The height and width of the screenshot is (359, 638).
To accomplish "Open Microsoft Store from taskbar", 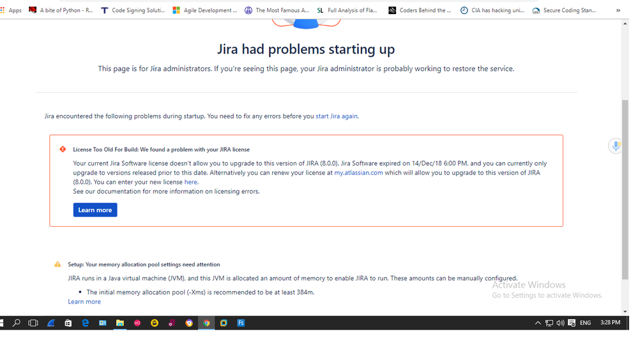I will (68, 323).
